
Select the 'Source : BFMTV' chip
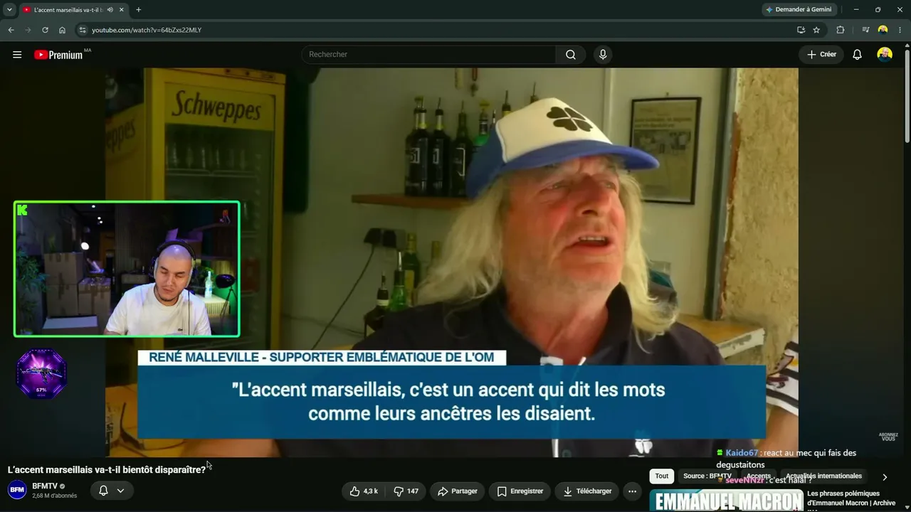point(707,476)
